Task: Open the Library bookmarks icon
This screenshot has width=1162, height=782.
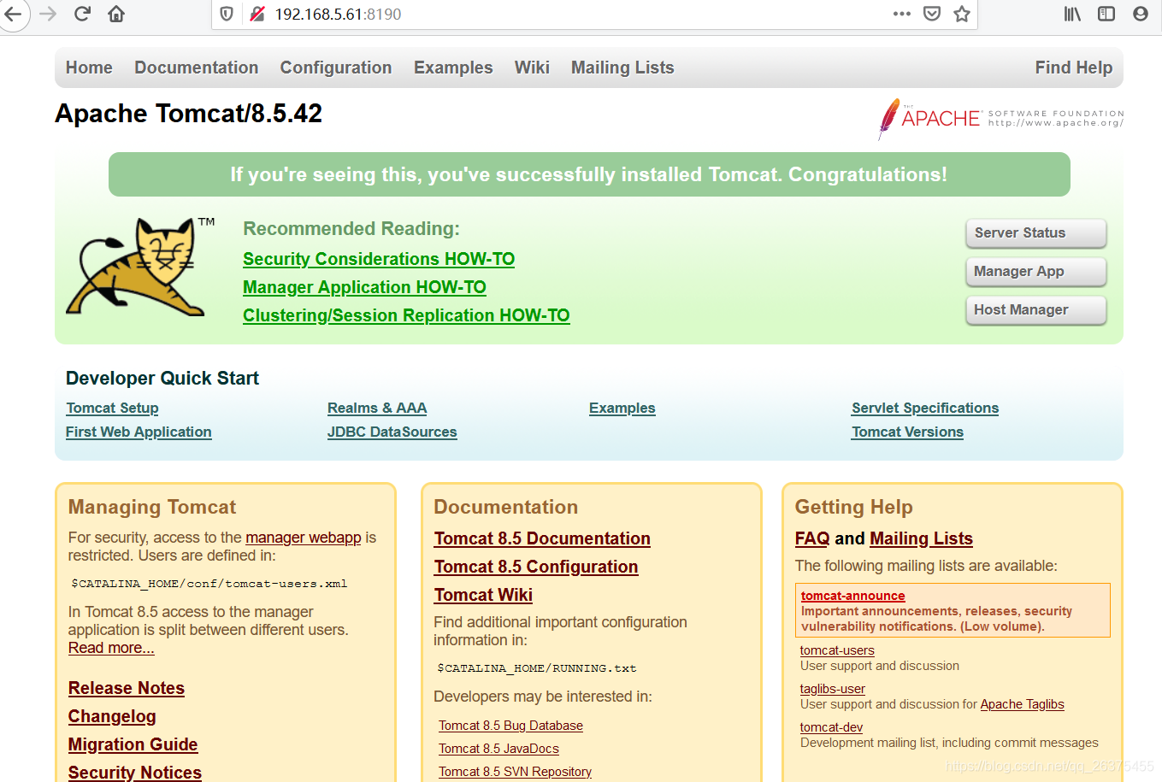Action: (1072, 14)
